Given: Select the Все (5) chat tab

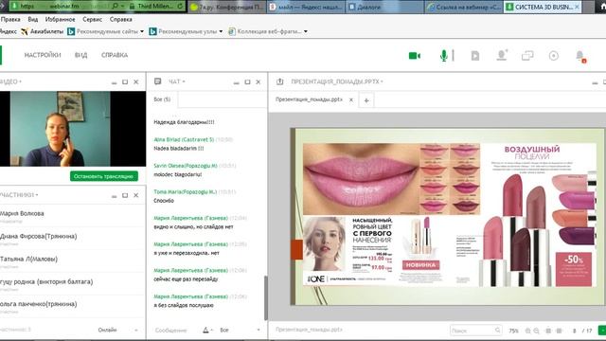Looking at the screenshot, I should (x=162, y=99).
